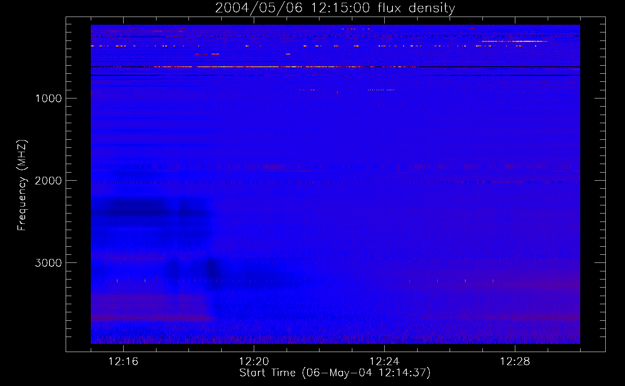Image resolution: width=625 pixels, height=386 pixels.
Task: Click the 12:20 time tick label
Action: point(254,362)
